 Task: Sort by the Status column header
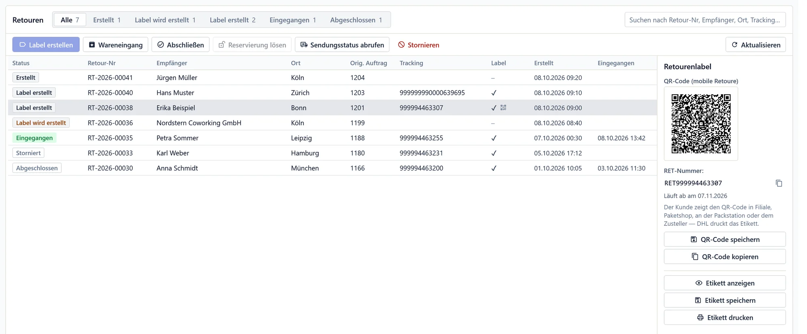pyautogui.click(x=21, y=63)
